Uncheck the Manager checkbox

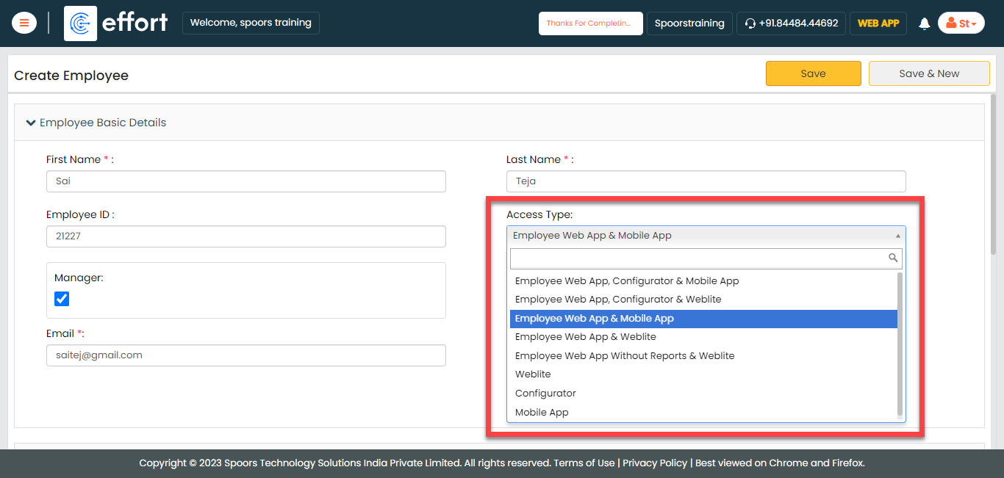(x=62, y=298)
